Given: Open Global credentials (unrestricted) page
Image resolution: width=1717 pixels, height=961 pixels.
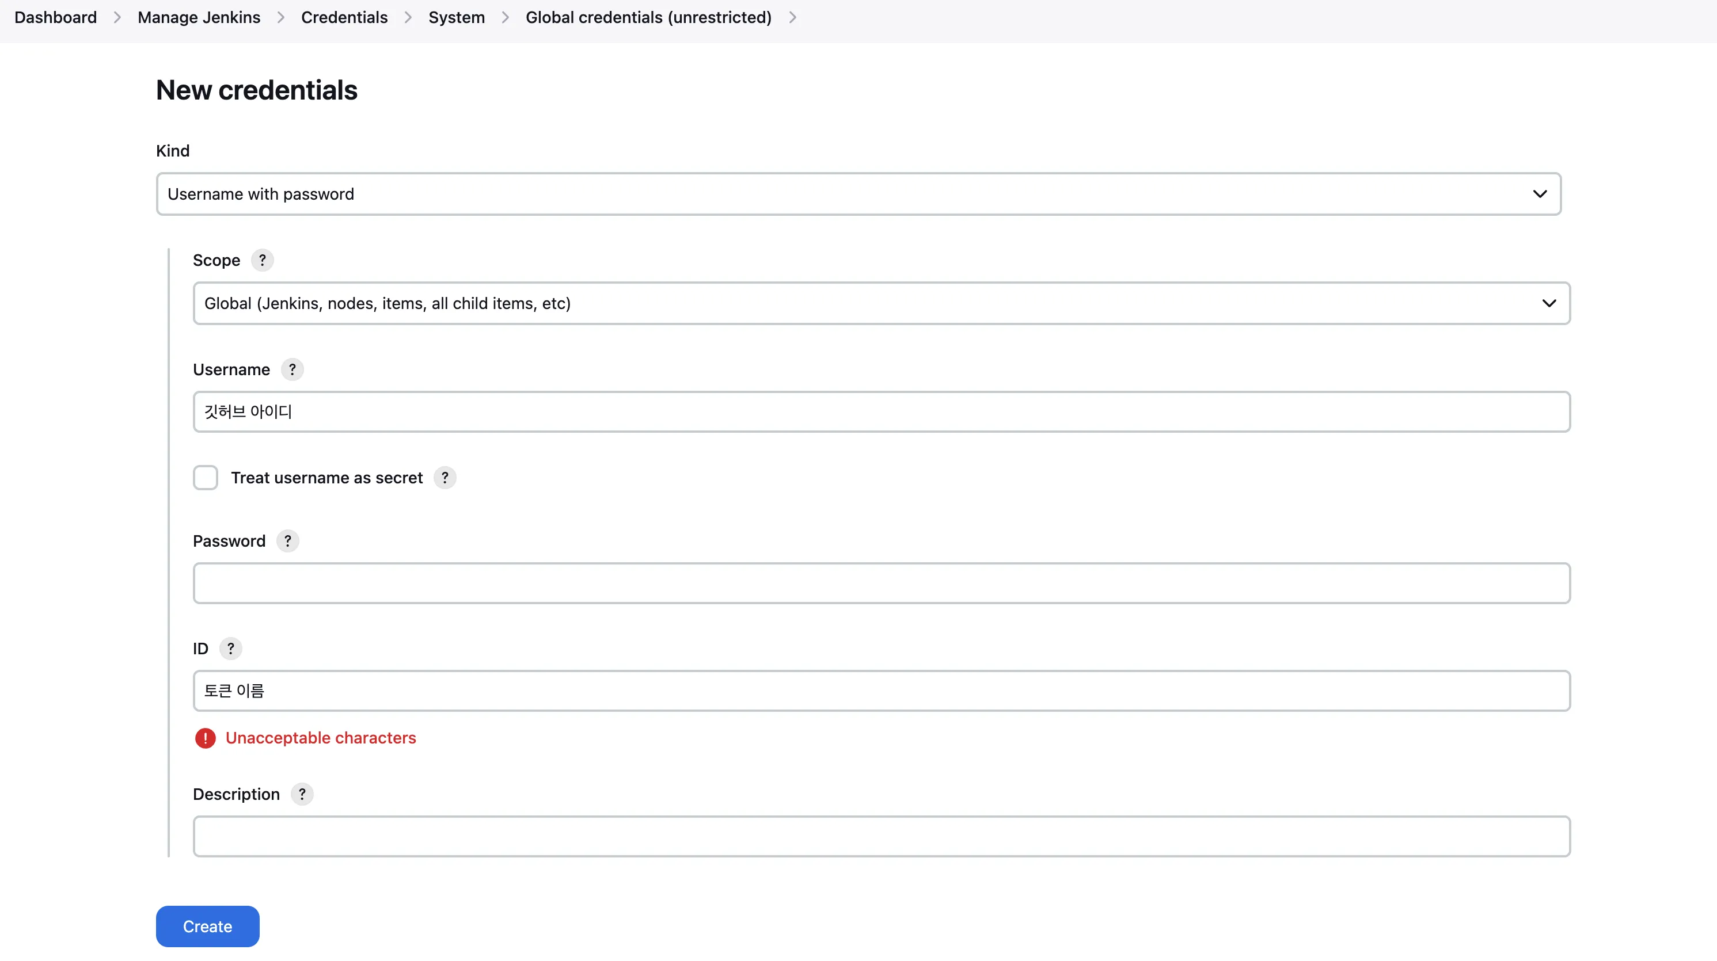Looking at the screenshot, I should pyautogui.click(x=648, y=17).
